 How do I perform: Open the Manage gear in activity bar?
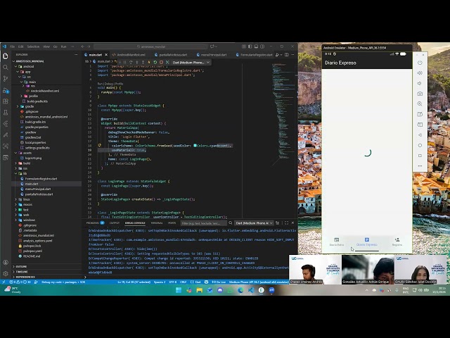click(6, 274)
